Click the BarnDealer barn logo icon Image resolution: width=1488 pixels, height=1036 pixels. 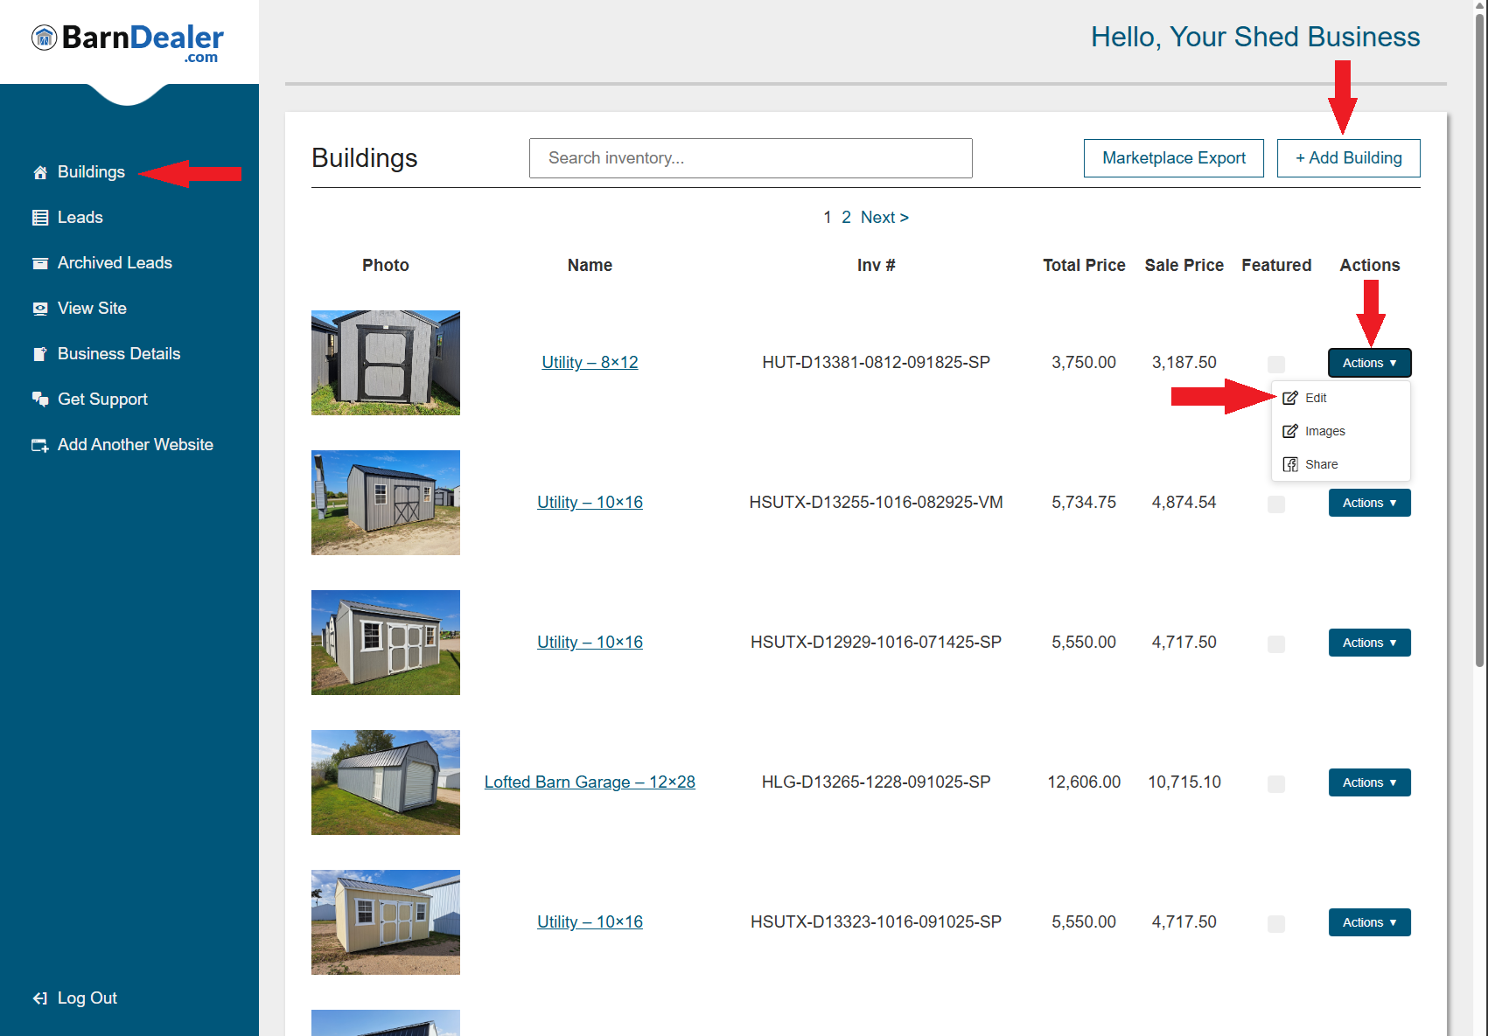click(45, 38)
